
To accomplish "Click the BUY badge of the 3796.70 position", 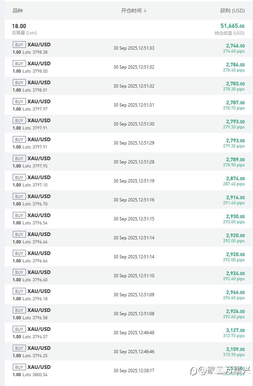I will [19, 196].
